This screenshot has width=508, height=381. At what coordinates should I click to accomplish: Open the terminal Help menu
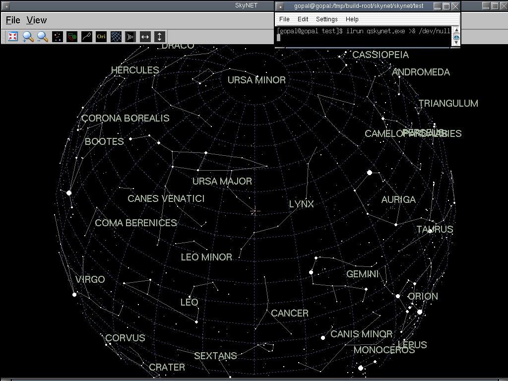352,19
